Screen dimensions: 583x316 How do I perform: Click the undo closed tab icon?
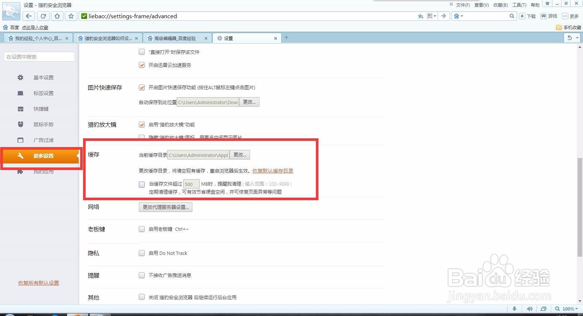point(570,37)
